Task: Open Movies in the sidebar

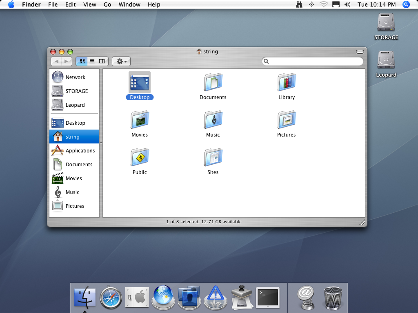Action: (74, 178)
